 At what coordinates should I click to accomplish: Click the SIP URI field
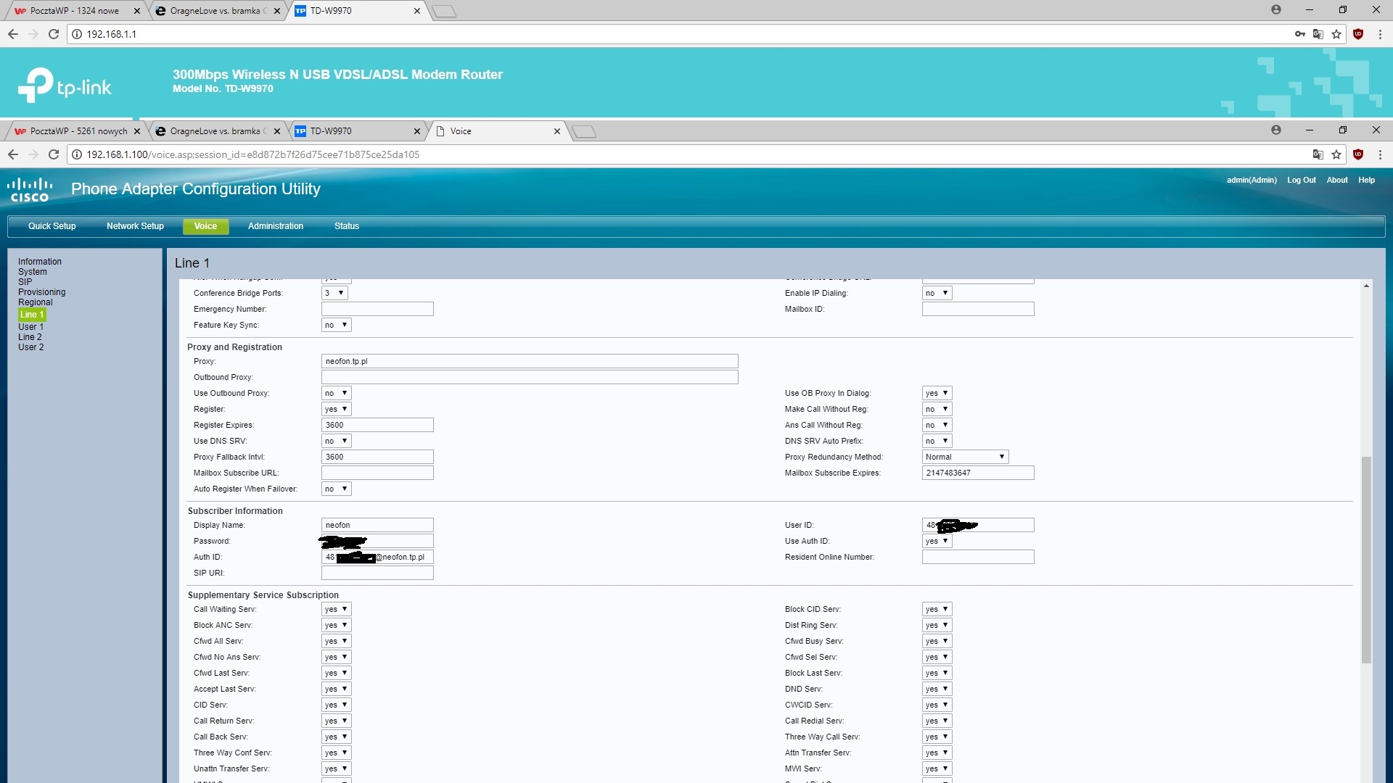377,573
